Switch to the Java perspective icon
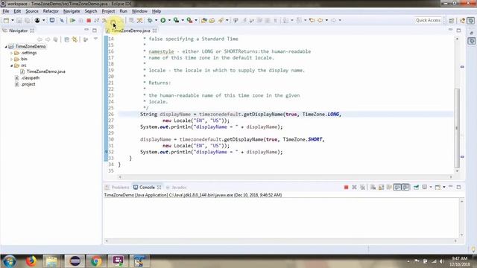The width and height of the screenshot is (477, 268). pyautogui.click(x=463, y=20)
